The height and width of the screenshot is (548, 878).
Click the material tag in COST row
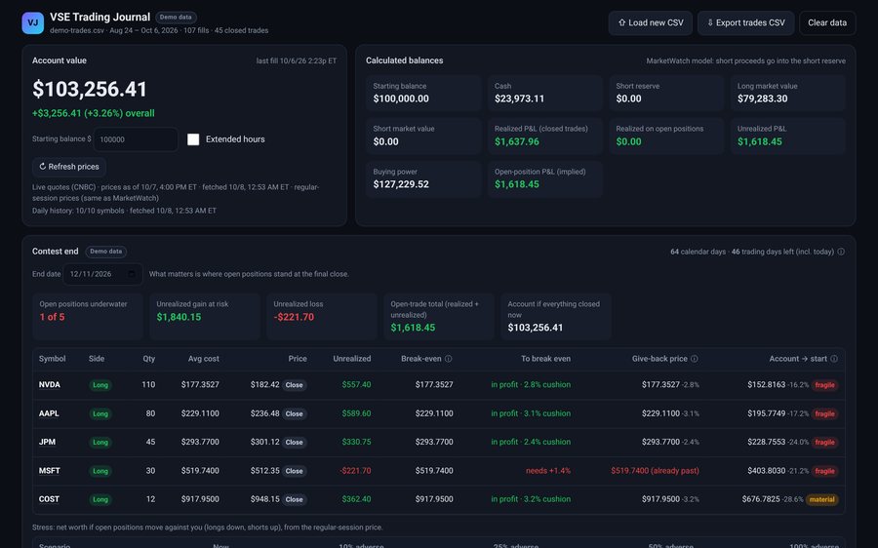point(822,499)
